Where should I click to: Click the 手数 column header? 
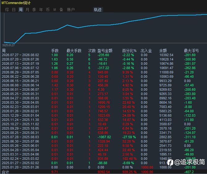(x=55, y=51)
